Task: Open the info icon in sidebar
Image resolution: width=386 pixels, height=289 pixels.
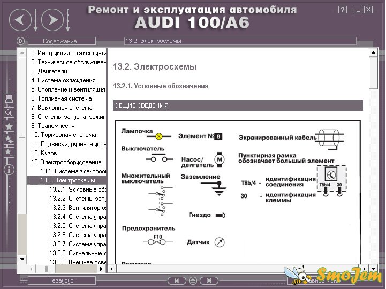Action: pos(9,170)
